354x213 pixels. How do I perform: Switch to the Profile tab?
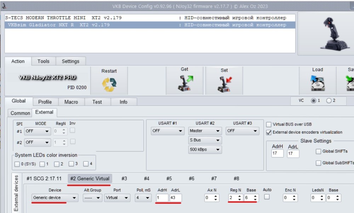pyautogui.click(x=45, y=102)
